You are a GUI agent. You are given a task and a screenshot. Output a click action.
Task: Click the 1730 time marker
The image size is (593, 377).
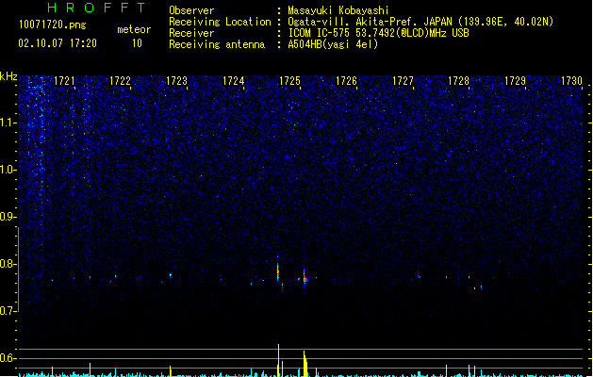[x=572, y=81]
